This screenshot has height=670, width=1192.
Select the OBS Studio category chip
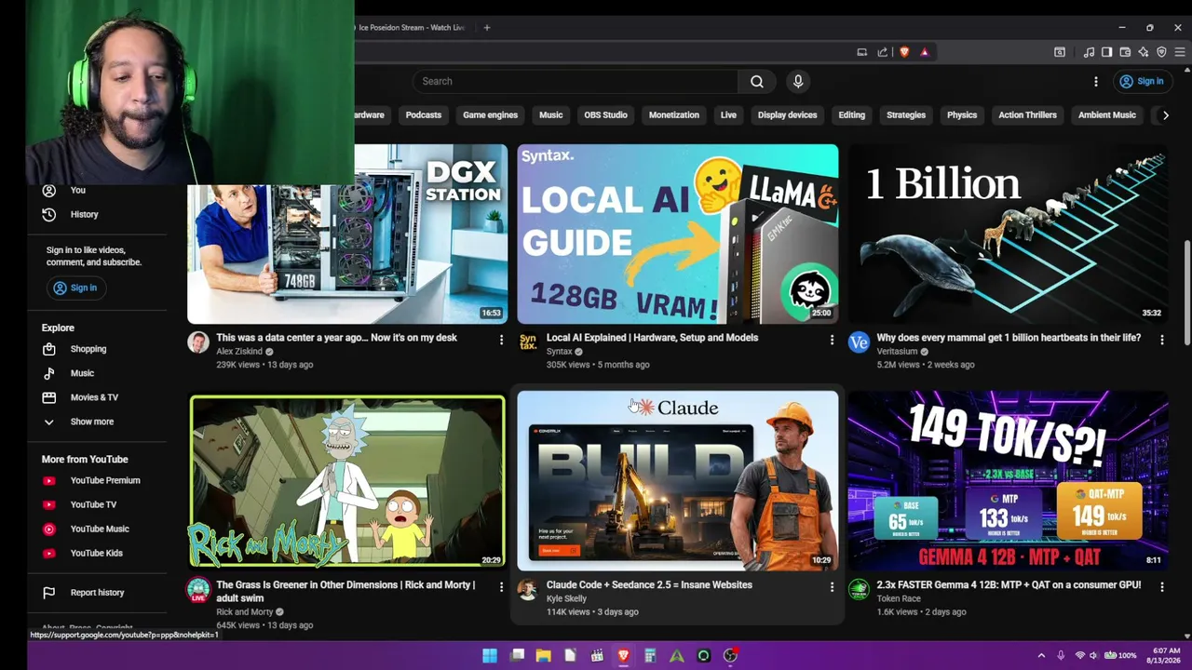point(605,115)
